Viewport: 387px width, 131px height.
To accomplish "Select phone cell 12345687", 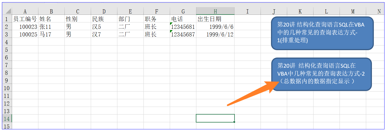I will pos(183,34).
